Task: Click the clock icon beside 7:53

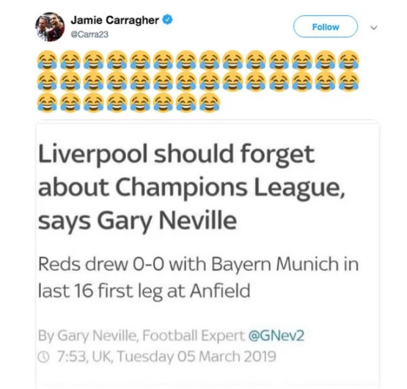Action: tap(43, 357)
